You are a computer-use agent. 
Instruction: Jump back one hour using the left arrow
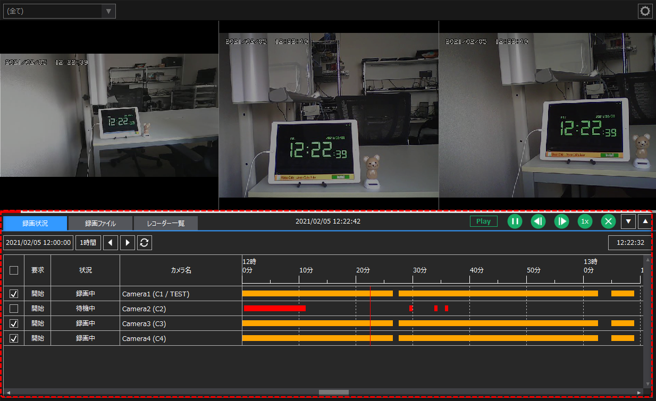(x=111, y=242)
